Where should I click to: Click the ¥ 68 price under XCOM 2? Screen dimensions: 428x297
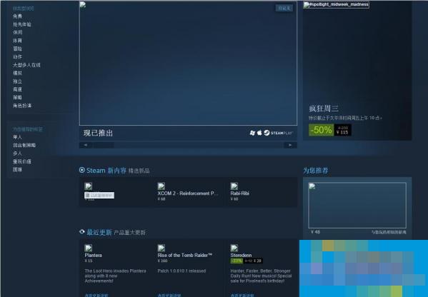coord(161,199)
